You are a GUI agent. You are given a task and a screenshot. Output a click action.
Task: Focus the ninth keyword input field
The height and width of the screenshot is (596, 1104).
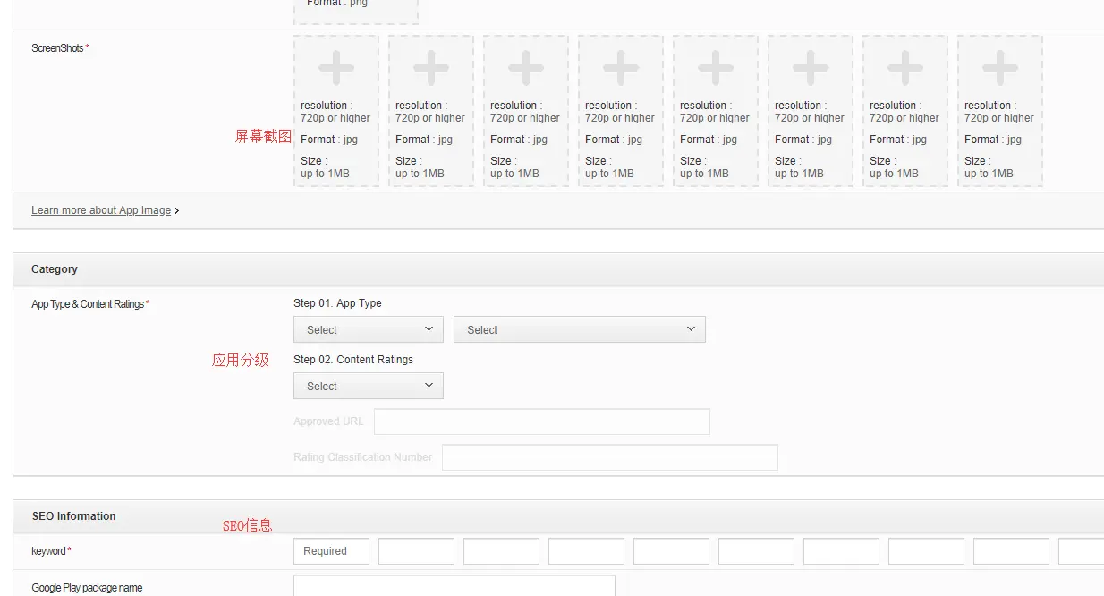click(x=1011, y=551)
